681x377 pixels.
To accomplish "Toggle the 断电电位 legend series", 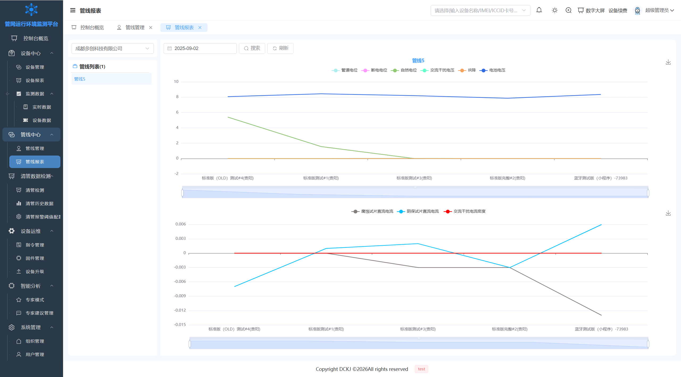I will tap(374, 70).
